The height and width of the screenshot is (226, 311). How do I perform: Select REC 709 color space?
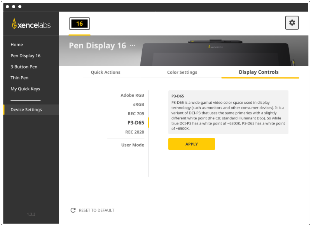136,114
